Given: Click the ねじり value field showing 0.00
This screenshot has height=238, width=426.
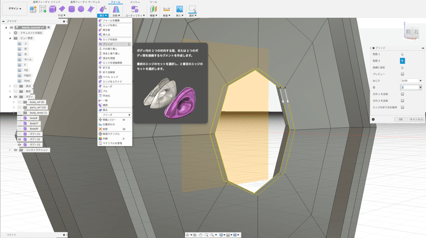Looking at the screenshot, I should coord(410,81).
